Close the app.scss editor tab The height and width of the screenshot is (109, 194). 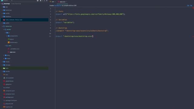[x=67, y=2]
